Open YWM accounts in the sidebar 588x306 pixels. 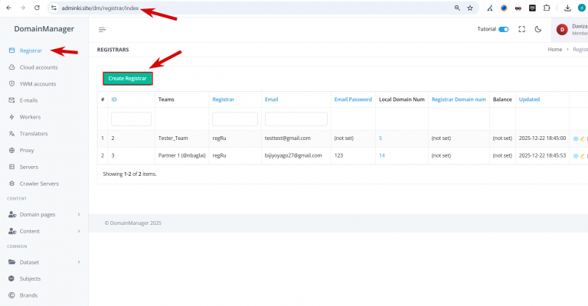point(38,84)
